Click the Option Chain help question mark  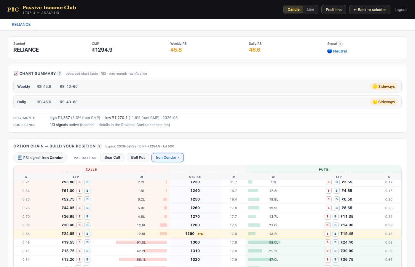[x=99, y=146]
